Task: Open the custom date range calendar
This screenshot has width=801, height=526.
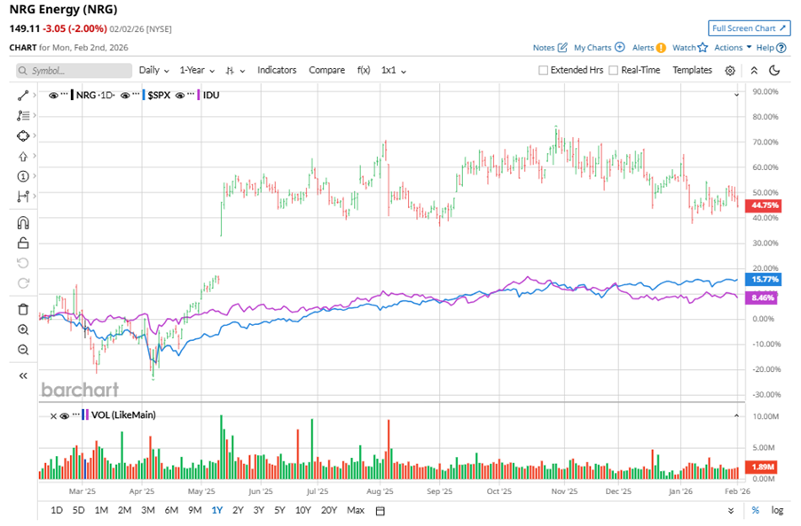Action: (x=380, y=511)
